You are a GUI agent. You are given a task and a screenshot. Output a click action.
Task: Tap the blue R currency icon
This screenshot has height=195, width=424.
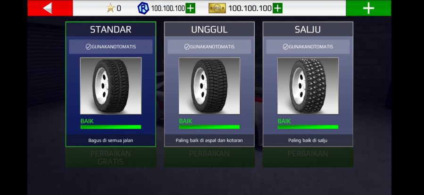tap(143, 8)
